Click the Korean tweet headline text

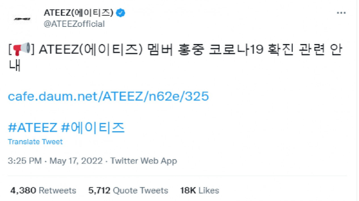175,57
